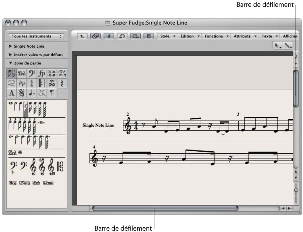Screen dimensions: 303x232
Task: Select the slurs and crescendi group
Action: [x=12, y=83]
